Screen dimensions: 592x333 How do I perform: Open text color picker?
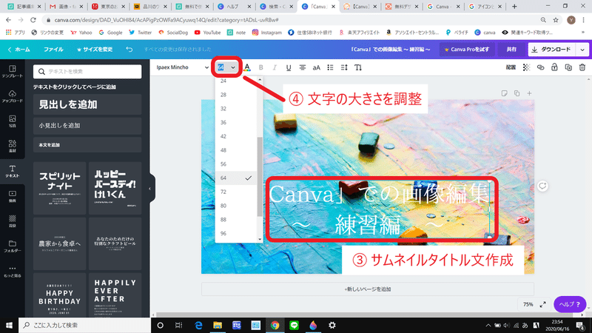247,67
